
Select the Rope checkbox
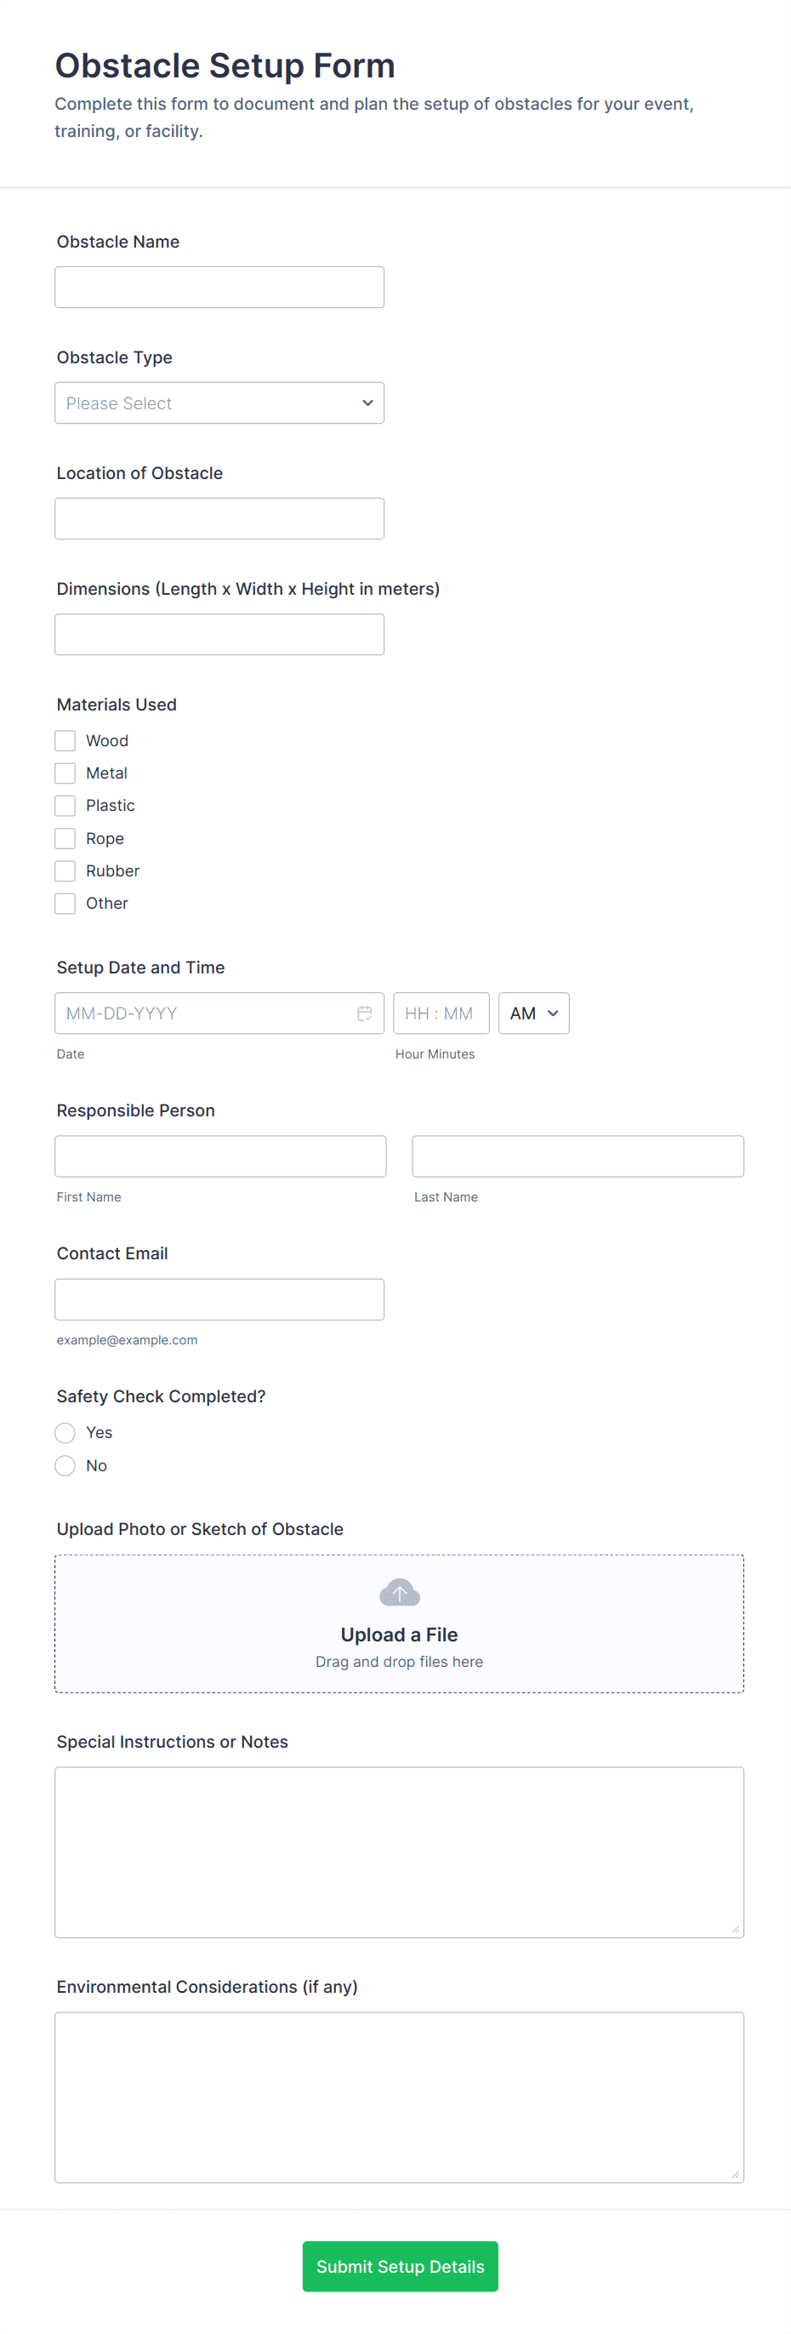coord(65,838)
